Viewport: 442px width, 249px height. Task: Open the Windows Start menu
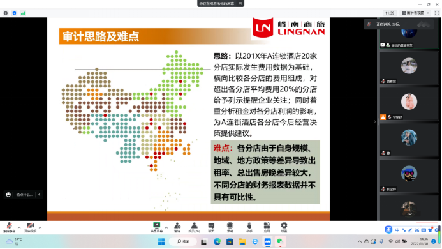coord(161,242)
